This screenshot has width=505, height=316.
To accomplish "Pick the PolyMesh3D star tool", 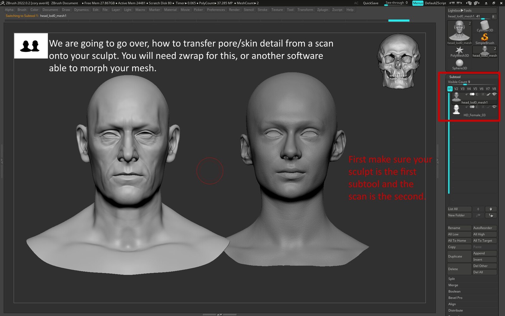I will click(459, 52).
